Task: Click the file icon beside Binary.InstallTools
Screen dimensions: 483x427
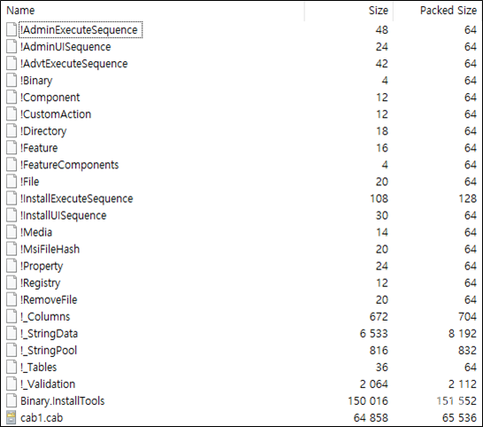Action: coord(11,400)
